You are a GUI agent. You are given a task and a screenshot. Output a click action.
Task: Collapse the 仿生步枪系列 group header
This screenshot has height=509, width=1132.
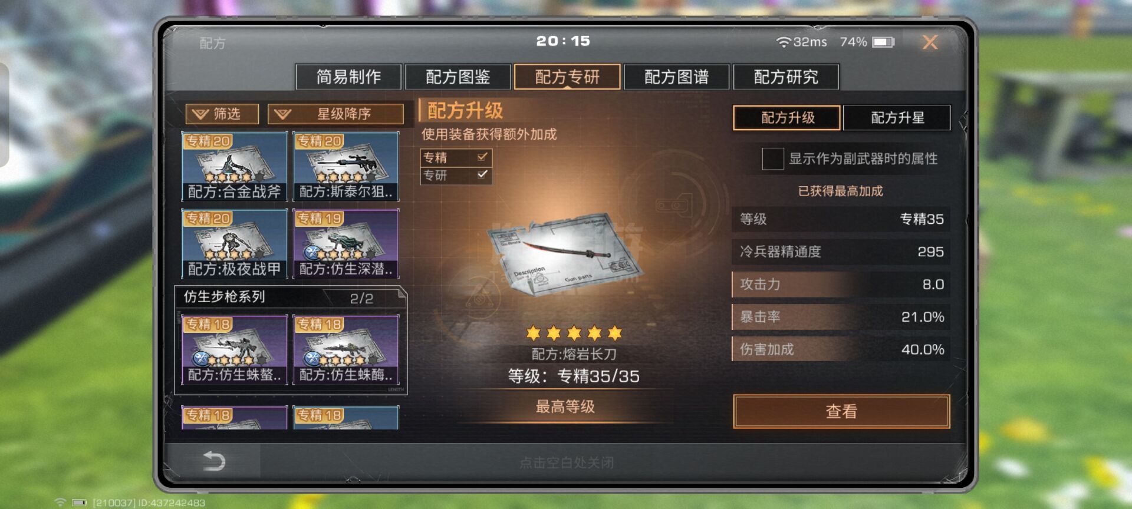point(291,298)
